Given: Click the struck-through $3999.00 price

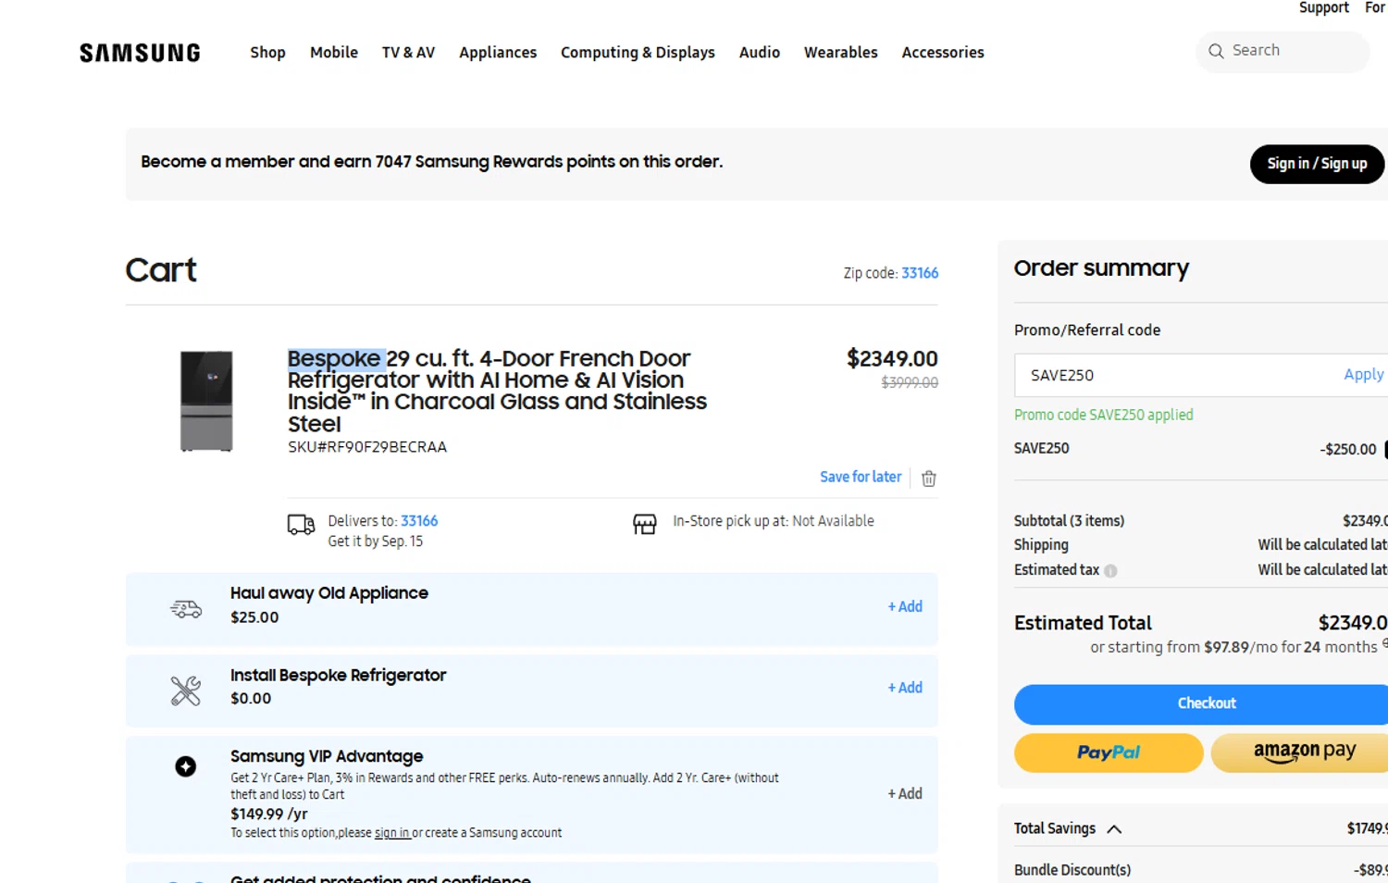Looking at the screenshot, I should (x=910, y=382).
